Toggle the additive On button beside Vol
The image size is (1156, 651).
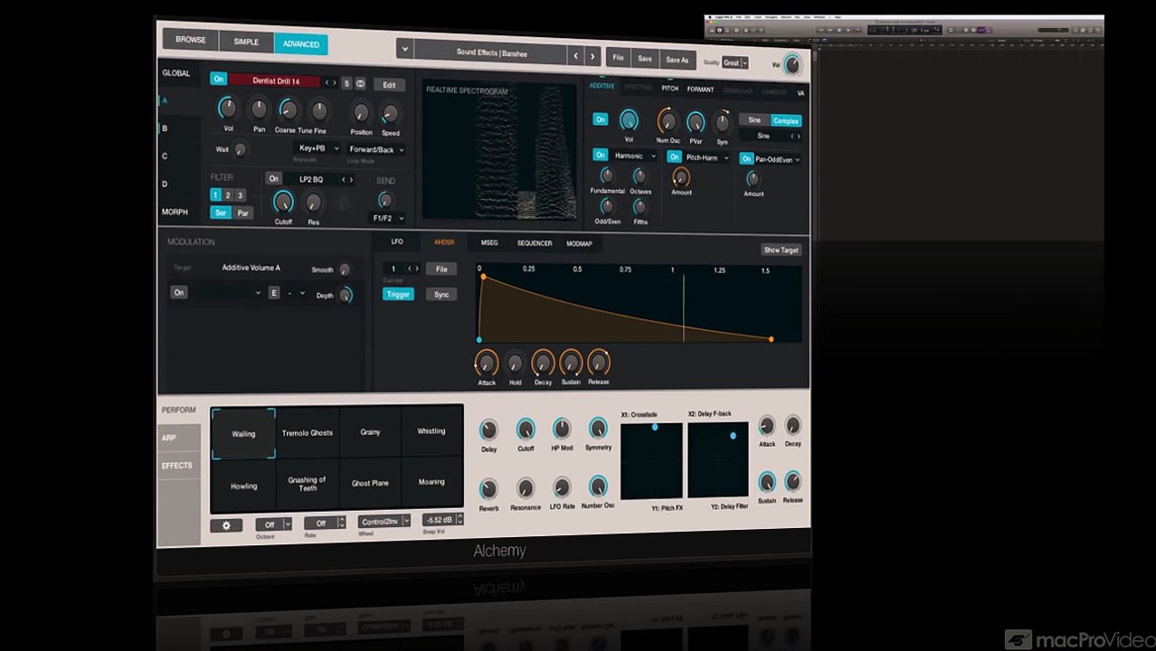[x=601, y=119]
